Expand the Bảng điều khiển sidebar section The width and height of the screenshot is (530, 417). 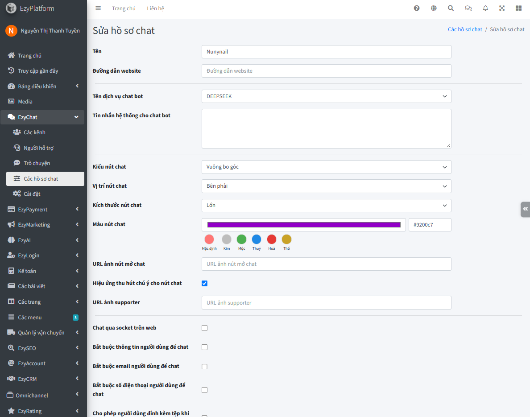tap(42, 86)
